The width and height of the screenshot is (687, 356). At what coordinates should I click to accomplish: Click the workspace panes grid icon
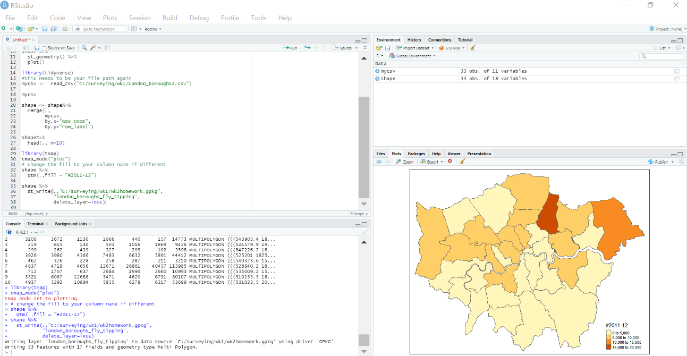click(x=134, y=29)
